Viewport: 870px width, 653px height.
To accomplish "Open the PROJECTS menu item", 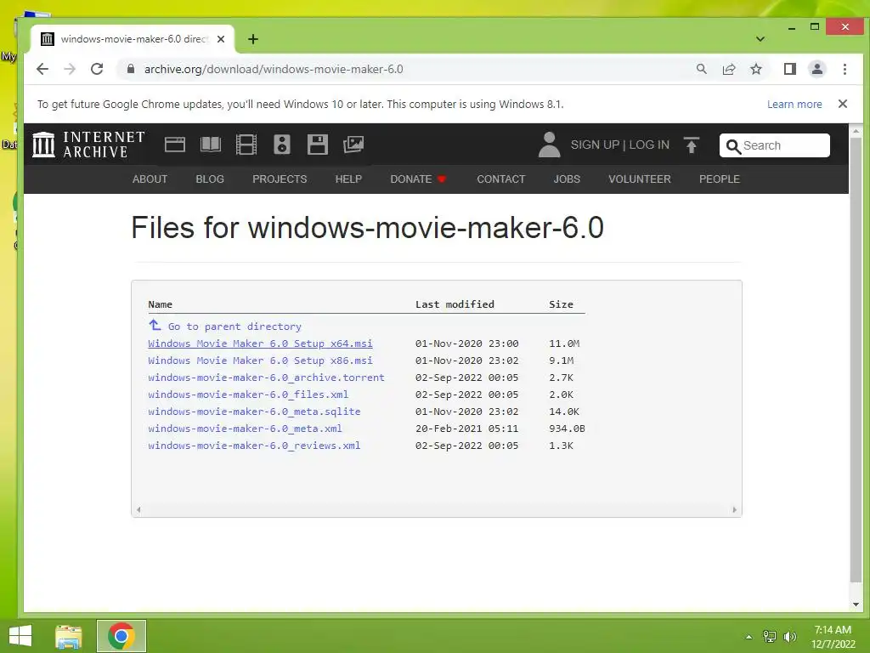I will pos(280,179).
